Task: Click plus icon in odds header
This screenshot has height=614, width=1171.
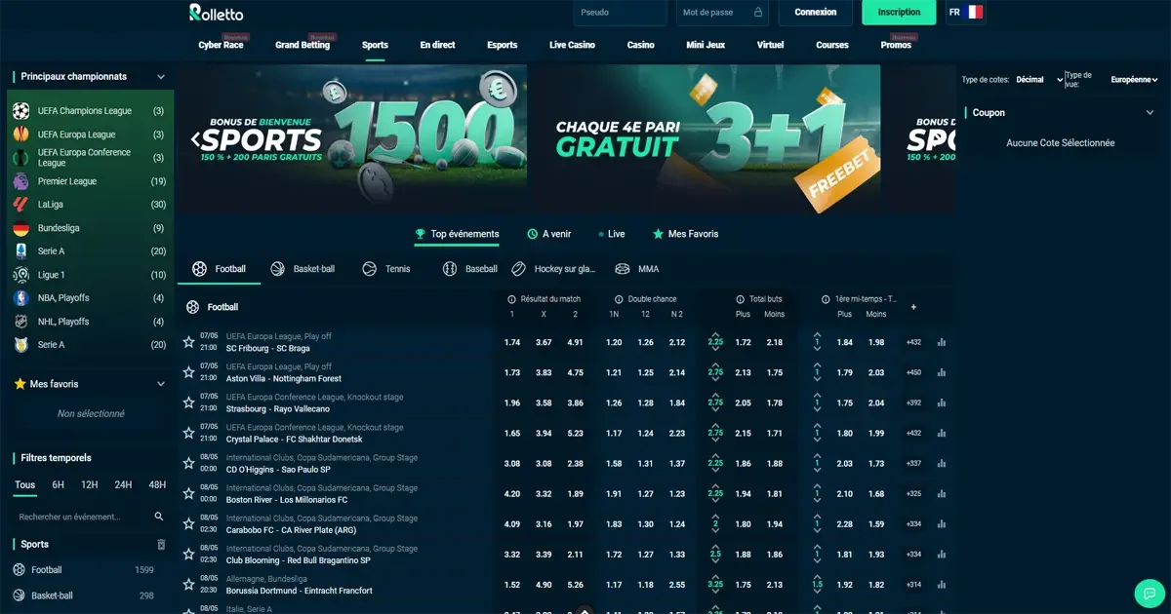Action: [x=913, y=307]
